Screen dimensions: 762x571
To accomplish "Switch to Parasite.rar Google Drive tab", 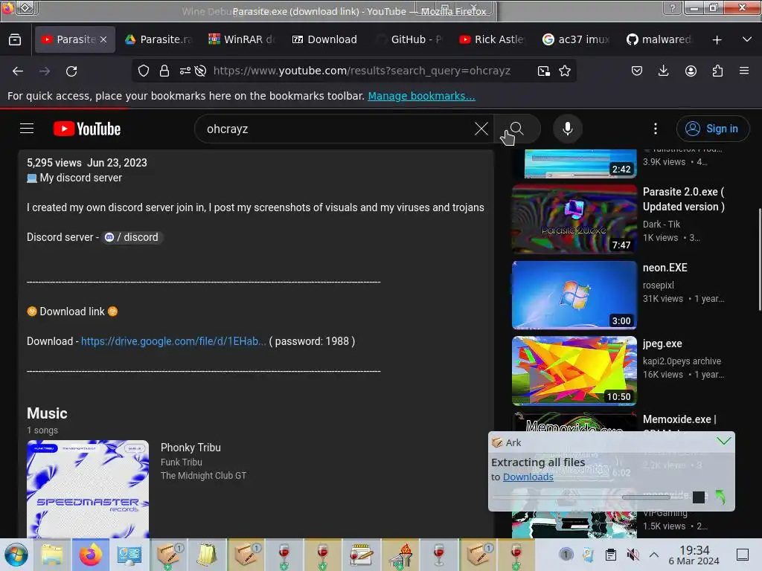I will coord(159,39).
